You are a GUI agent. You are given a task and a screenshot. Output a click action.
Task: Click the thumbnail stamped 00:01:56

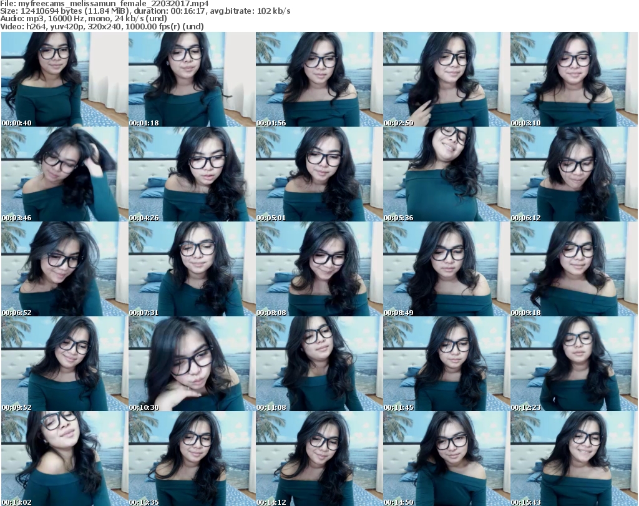[x=319, y=79]
